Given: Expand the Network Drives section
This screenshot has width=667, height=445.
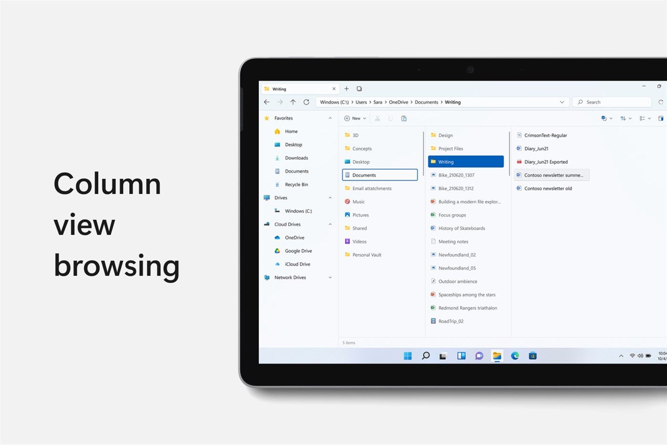Looking at the screenshot, I should click(x=330, y=278).
